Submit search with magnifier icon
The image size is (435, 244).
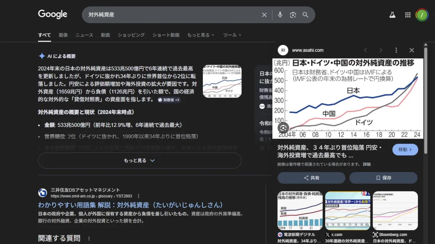point(306,15)
